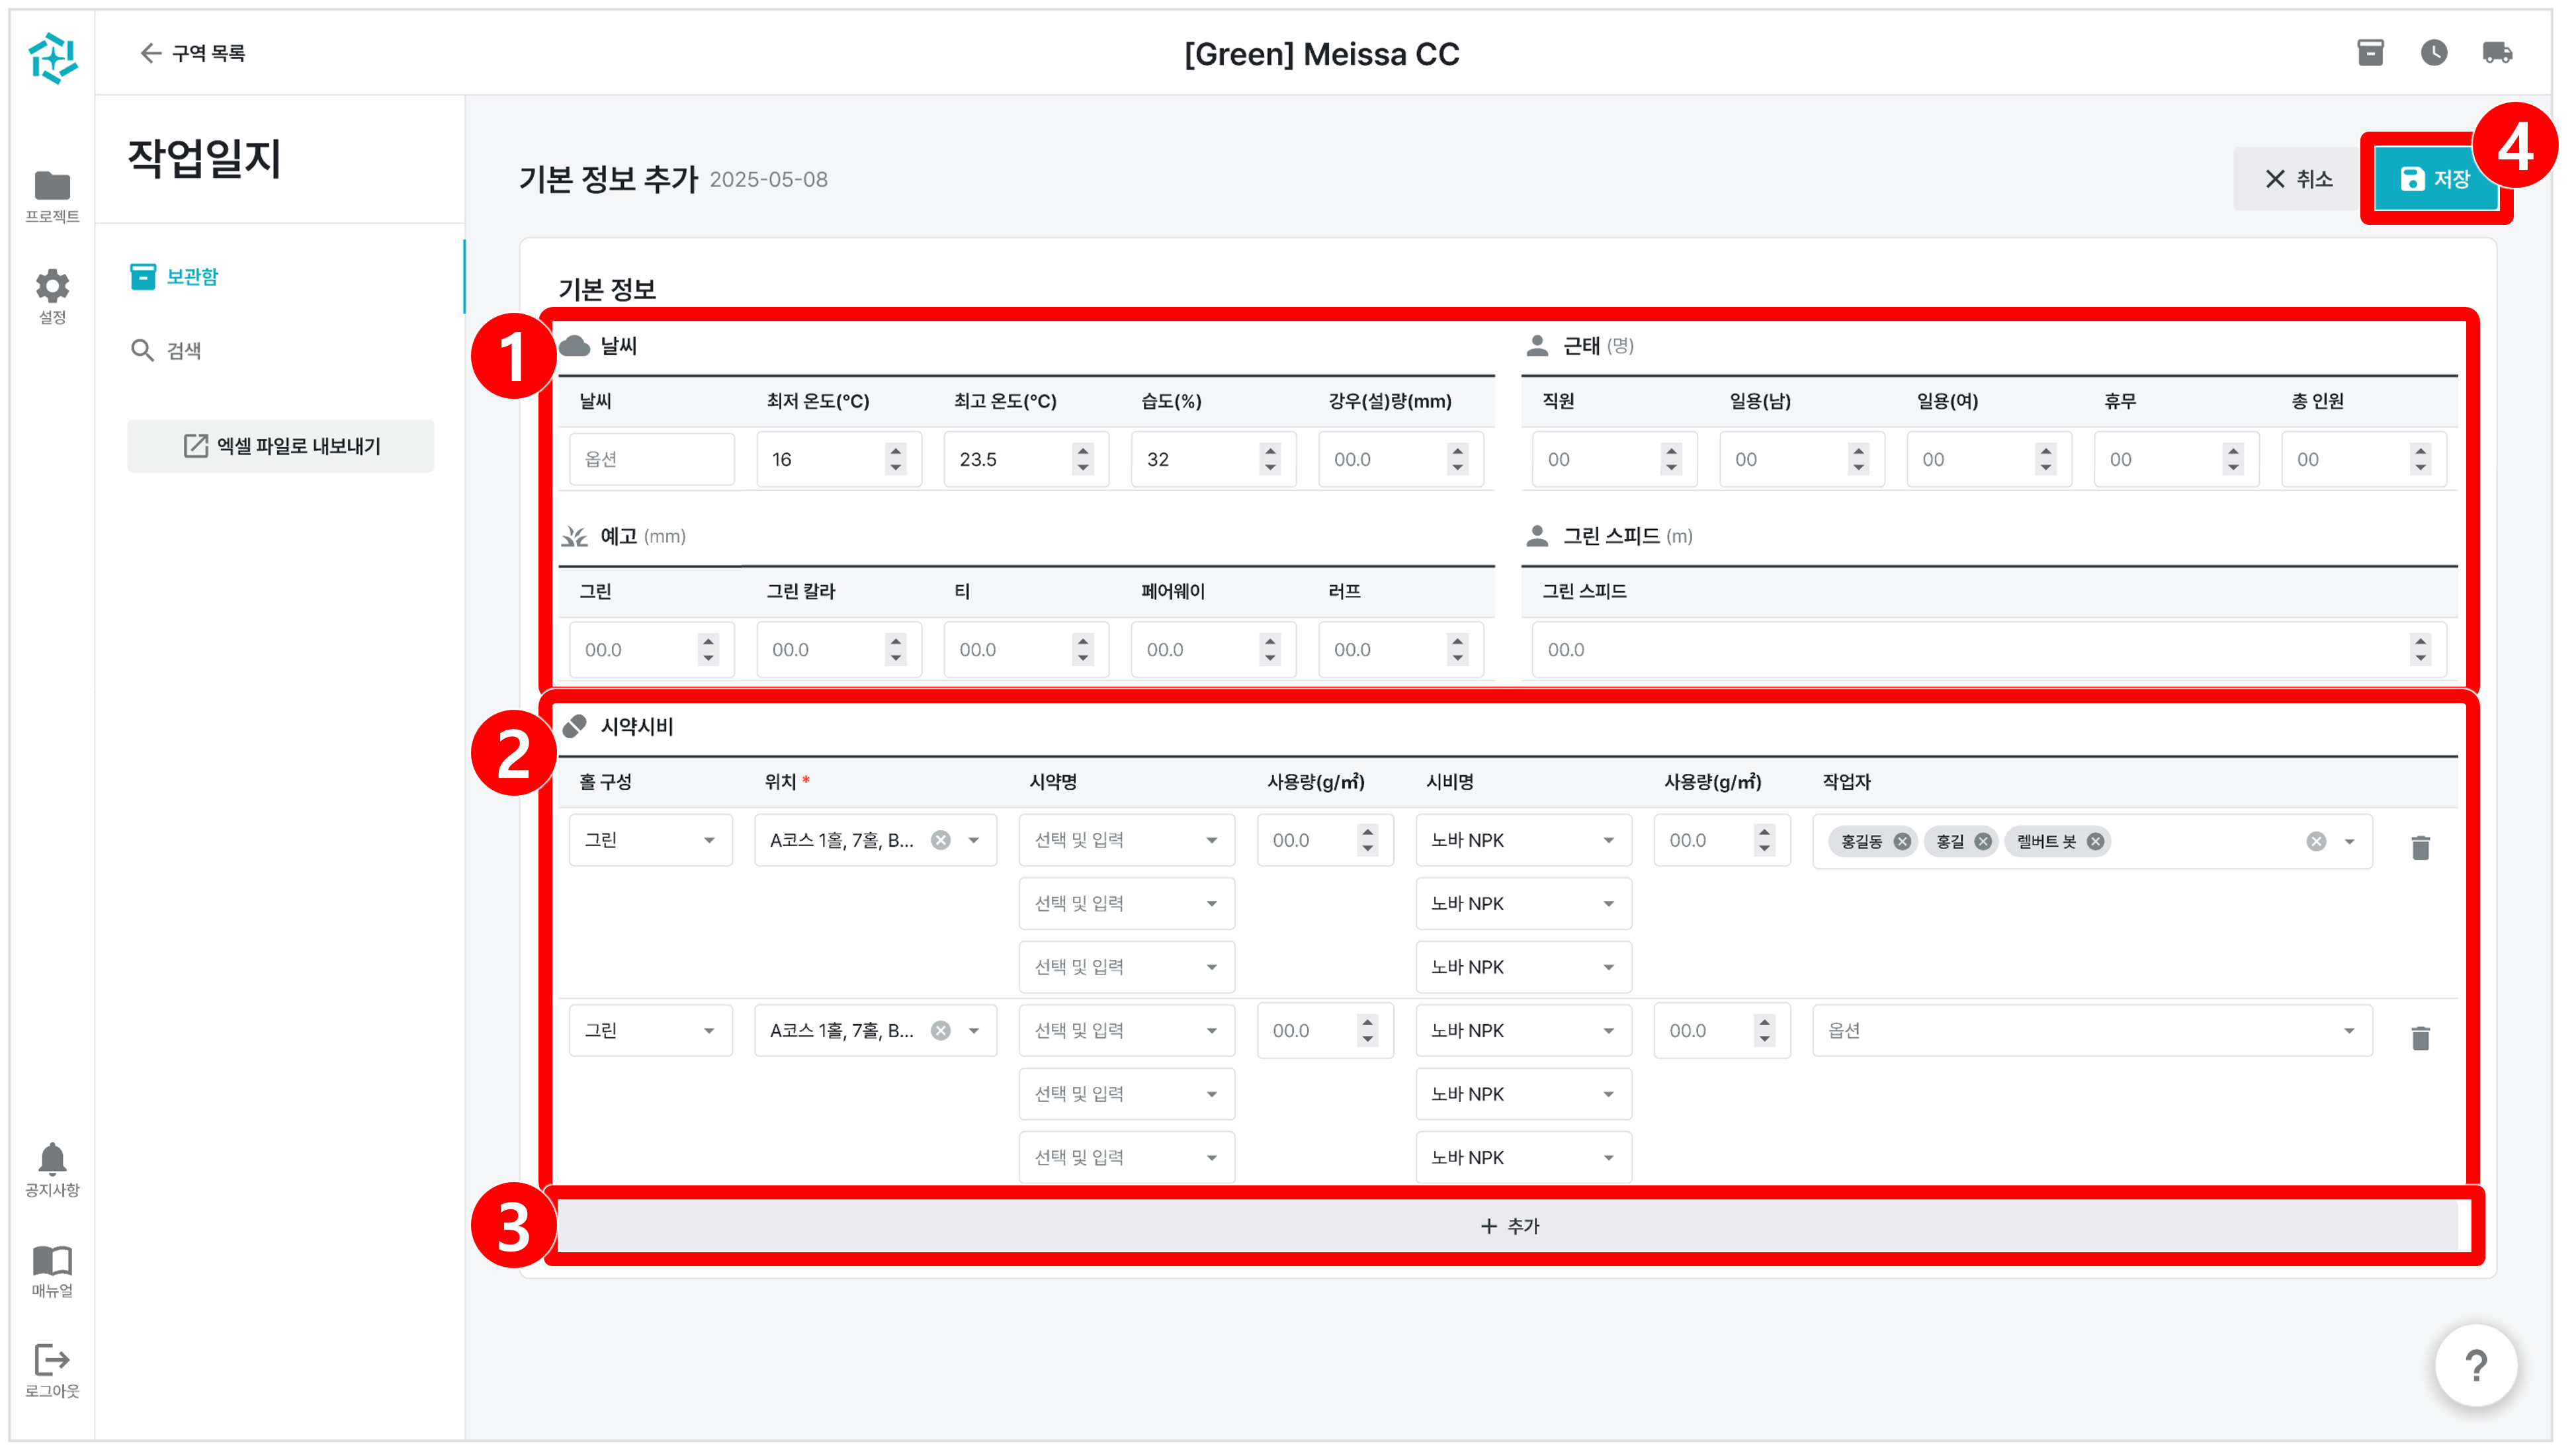Expand first row 홀 구성 그린 dropdown

650,840
